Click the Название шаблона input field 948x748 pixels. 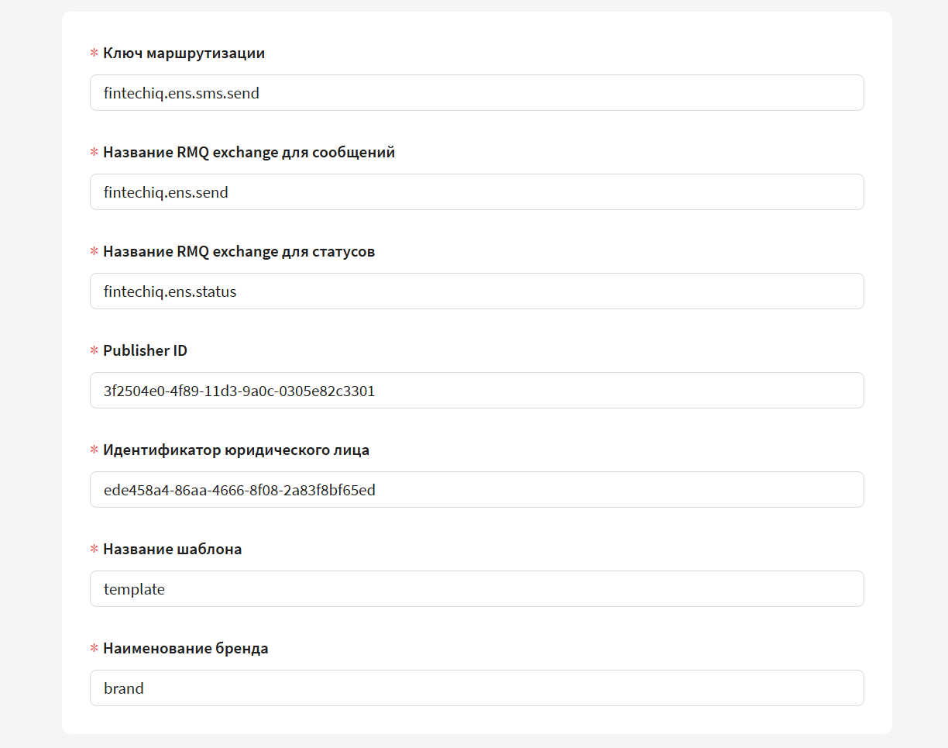(x=476, y=589)
